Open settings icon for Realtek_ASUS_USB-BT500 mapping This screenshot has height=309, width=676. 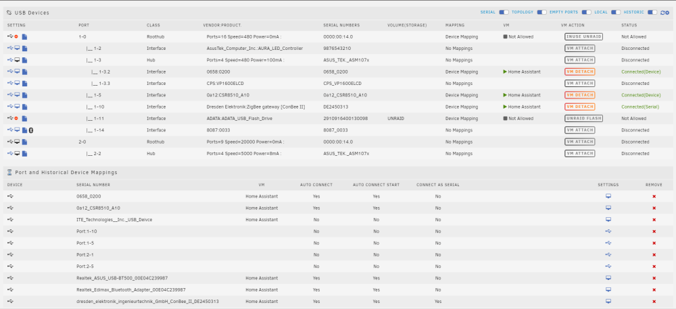coord(608,278)
